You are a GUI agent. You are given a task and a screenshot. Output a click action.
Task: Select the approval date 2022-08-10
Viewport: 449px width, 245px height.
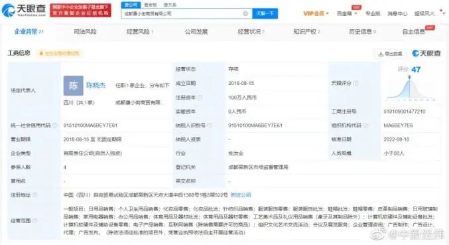(x=397, y=139)
